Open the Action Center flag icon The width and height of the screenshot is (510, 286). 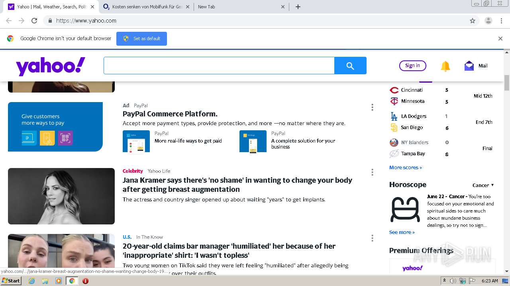[472, 281]
